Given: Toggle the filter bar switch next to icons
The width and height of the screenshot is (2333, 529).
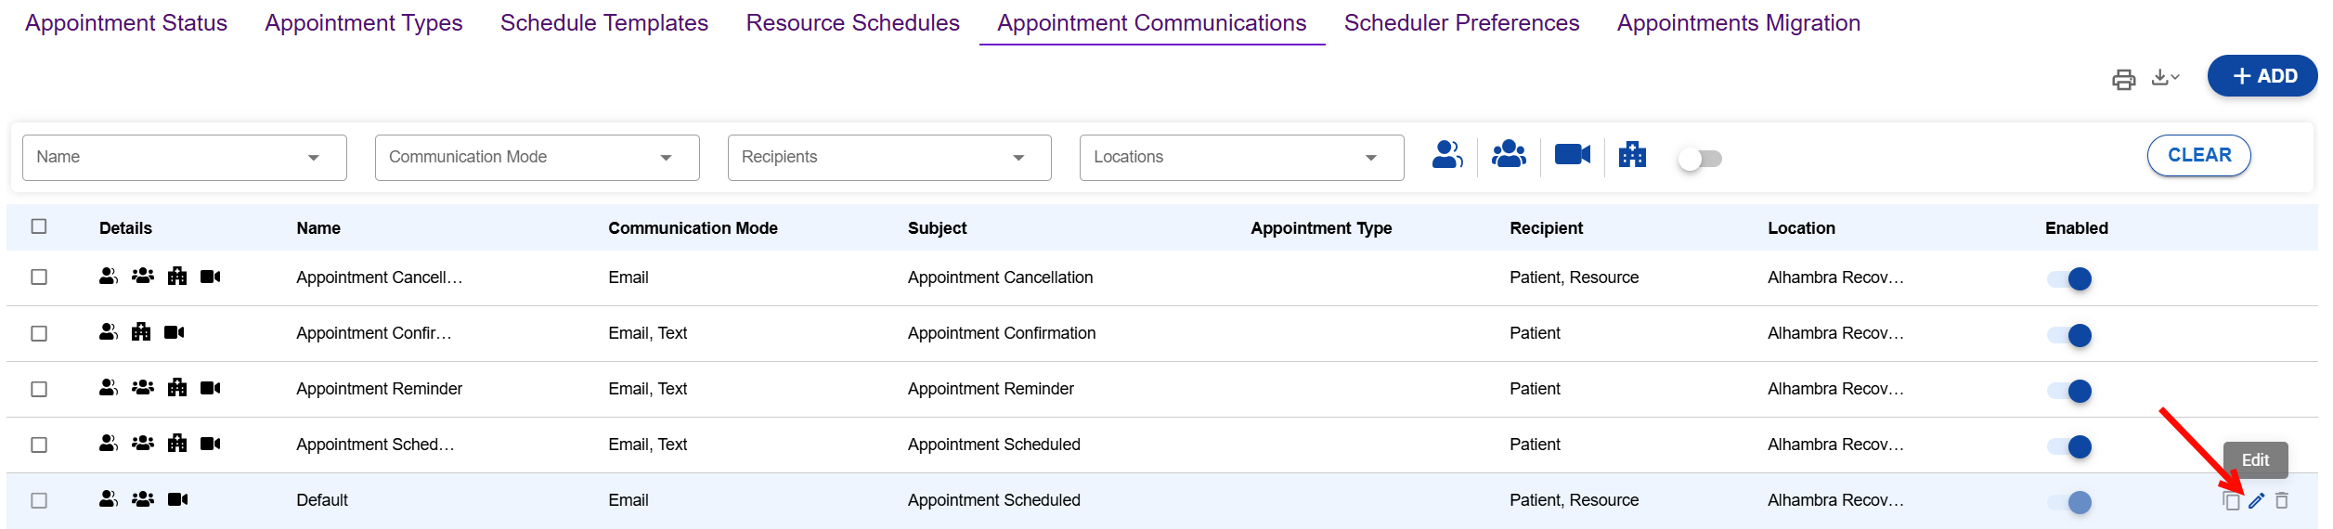Looking at the screenshot, I should pos(1700,159).
